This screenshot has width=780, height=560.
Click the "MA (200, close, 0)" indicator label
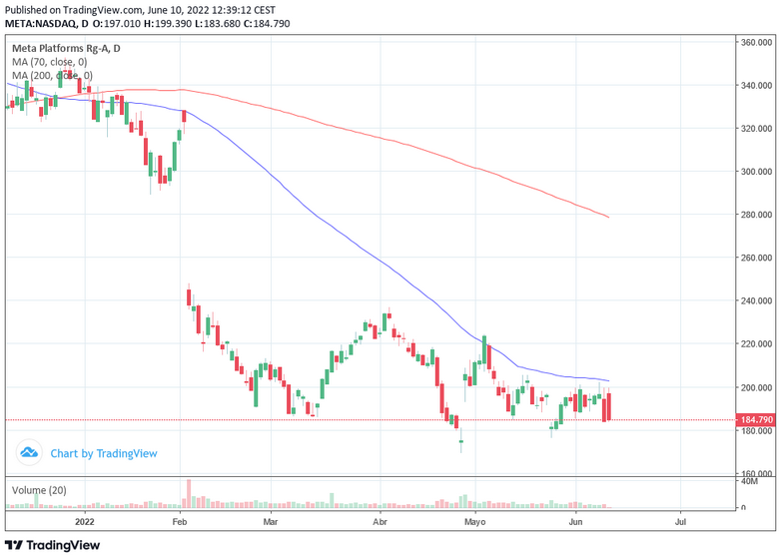pyautogui.click(x=52, y=75)
